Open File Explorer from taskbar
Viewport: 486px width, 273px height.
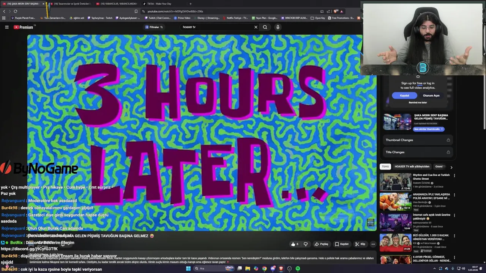click(x=248, y=268)
